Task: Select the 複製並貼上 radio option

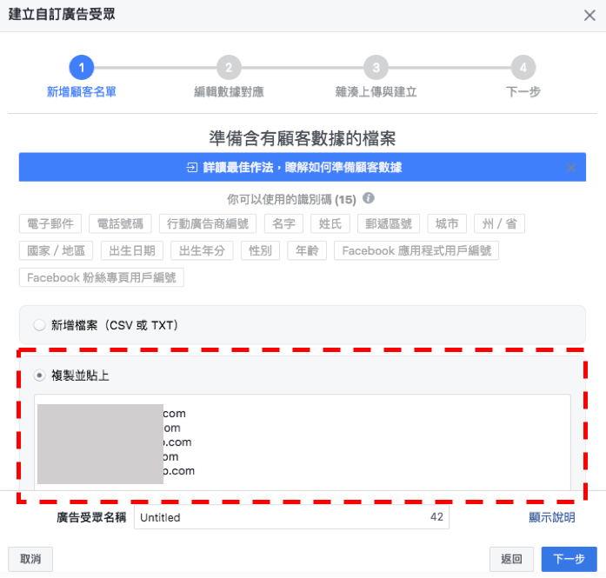Action: click(39, 375)
